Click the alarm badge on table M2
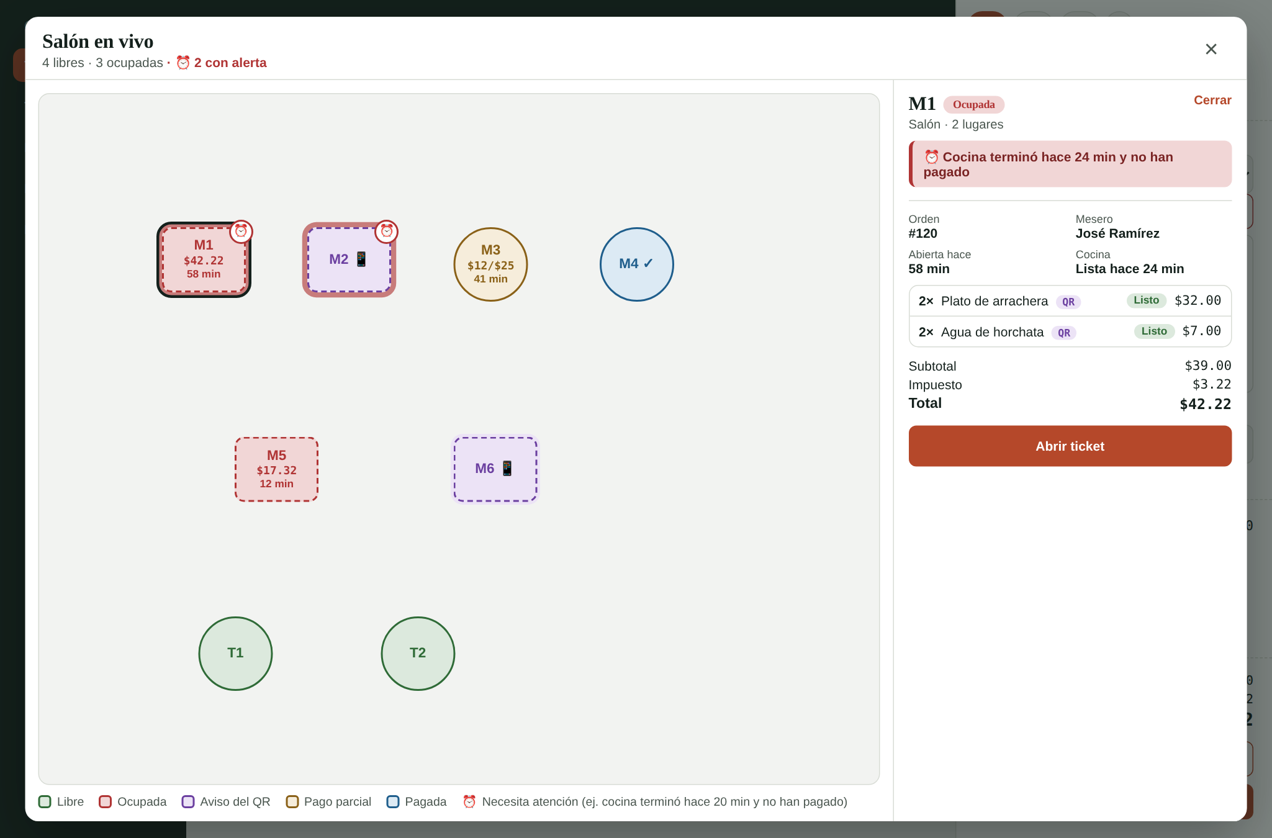This screenshot has height=838, width=1272. pos(387,232)
